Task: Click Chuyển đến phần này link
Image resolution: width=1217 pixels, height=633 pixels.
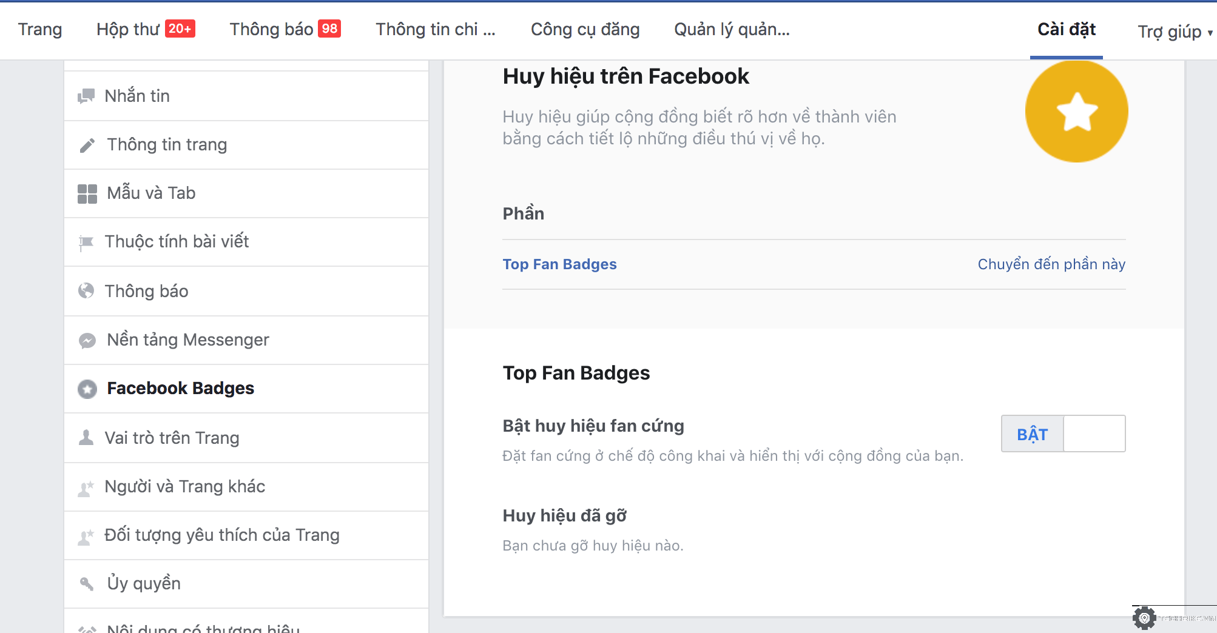Action: 1051,264
